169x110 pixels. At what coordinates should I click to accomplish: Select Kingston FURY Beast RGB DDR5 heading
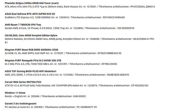pyautogui.click(x=31, y=50)
